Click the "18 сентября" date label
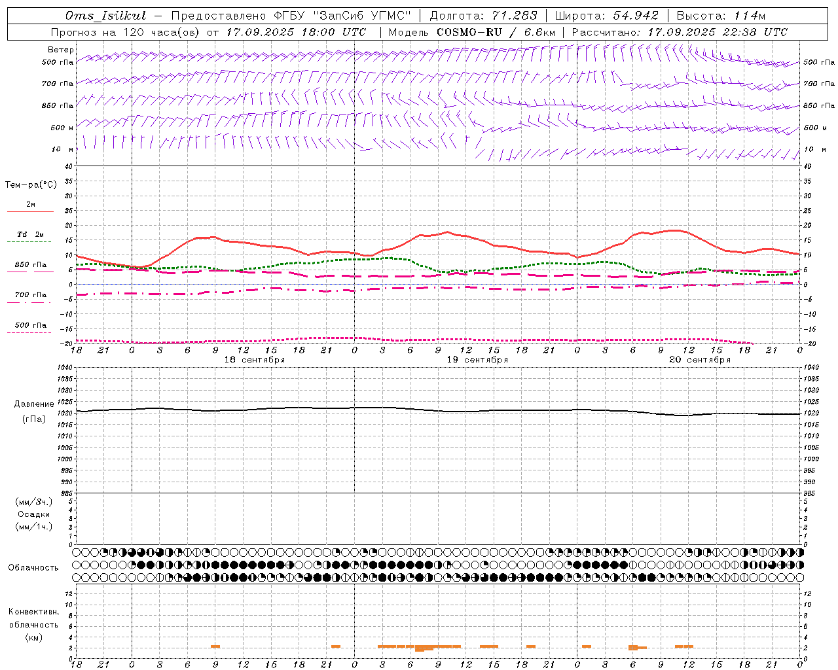The width and height of the screenshot is (838, 670). (255, 360)
